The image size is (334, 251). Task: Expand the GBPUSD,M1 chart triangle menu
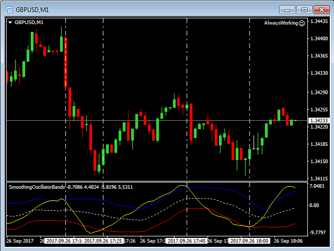[x=10, y=22]
